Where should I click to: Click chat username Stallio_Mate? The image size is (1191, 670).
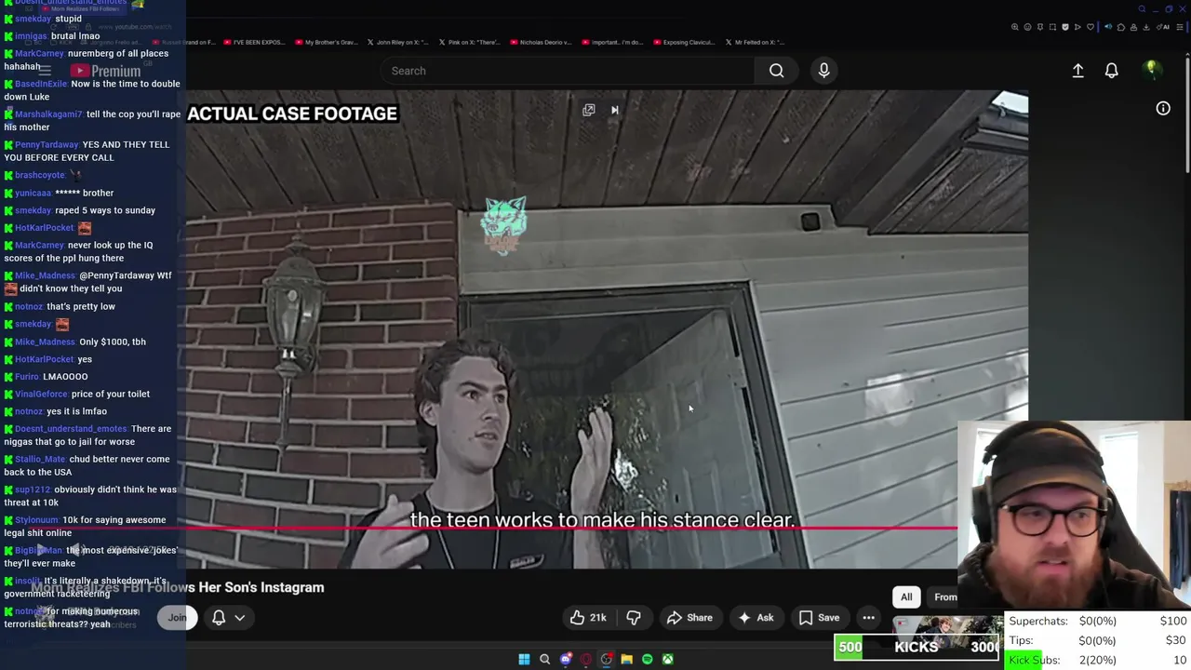tap(40, 459)
